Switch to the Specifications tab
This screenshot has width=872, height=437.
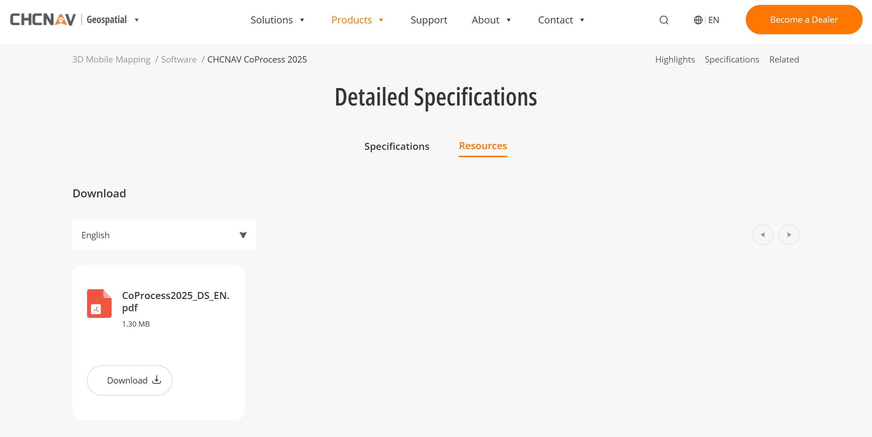[x=396, y=146]
